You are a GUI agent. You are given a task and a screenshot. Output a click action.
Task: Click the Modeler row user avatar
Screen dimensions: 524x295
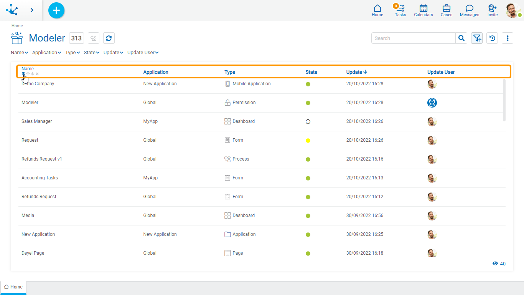(x=432, y=103)
